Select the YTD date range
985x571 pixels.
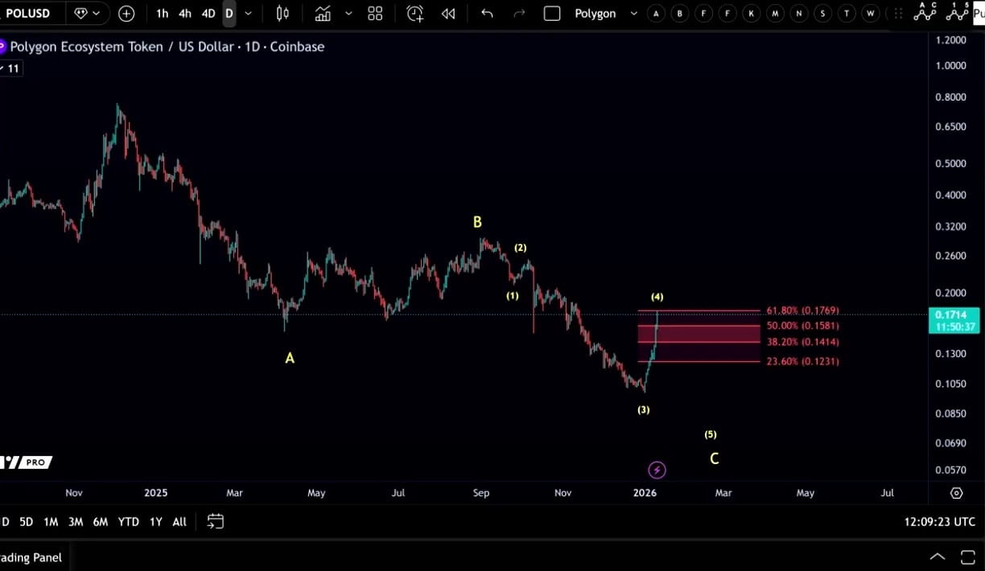tap(128, 522)
